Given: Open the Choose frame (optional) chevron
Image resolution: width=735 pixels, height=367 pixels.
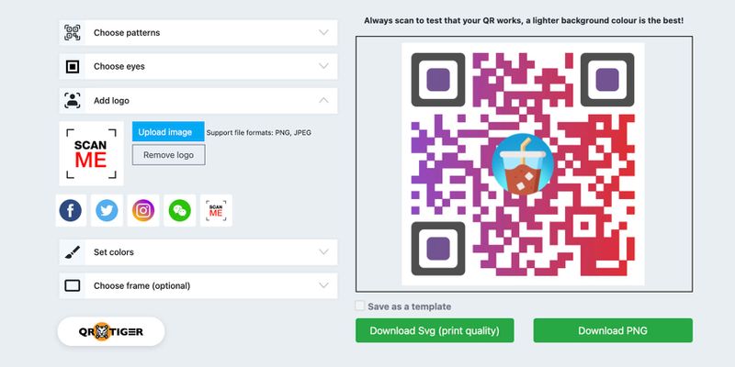Looking at the screenshot, I should (x=323, y=285).
